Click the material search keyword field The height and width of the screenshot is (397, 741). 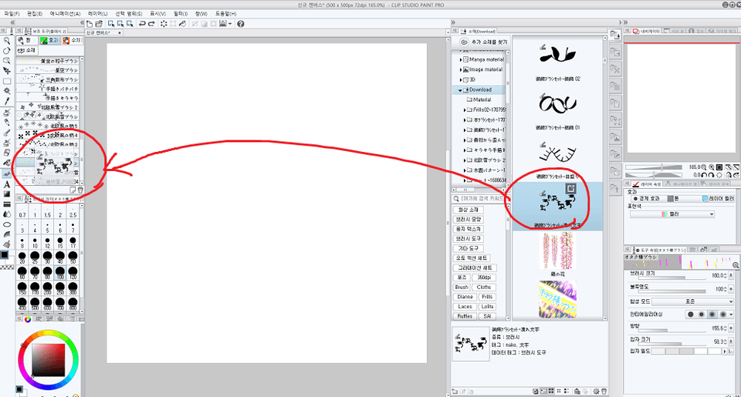point(482,199)
